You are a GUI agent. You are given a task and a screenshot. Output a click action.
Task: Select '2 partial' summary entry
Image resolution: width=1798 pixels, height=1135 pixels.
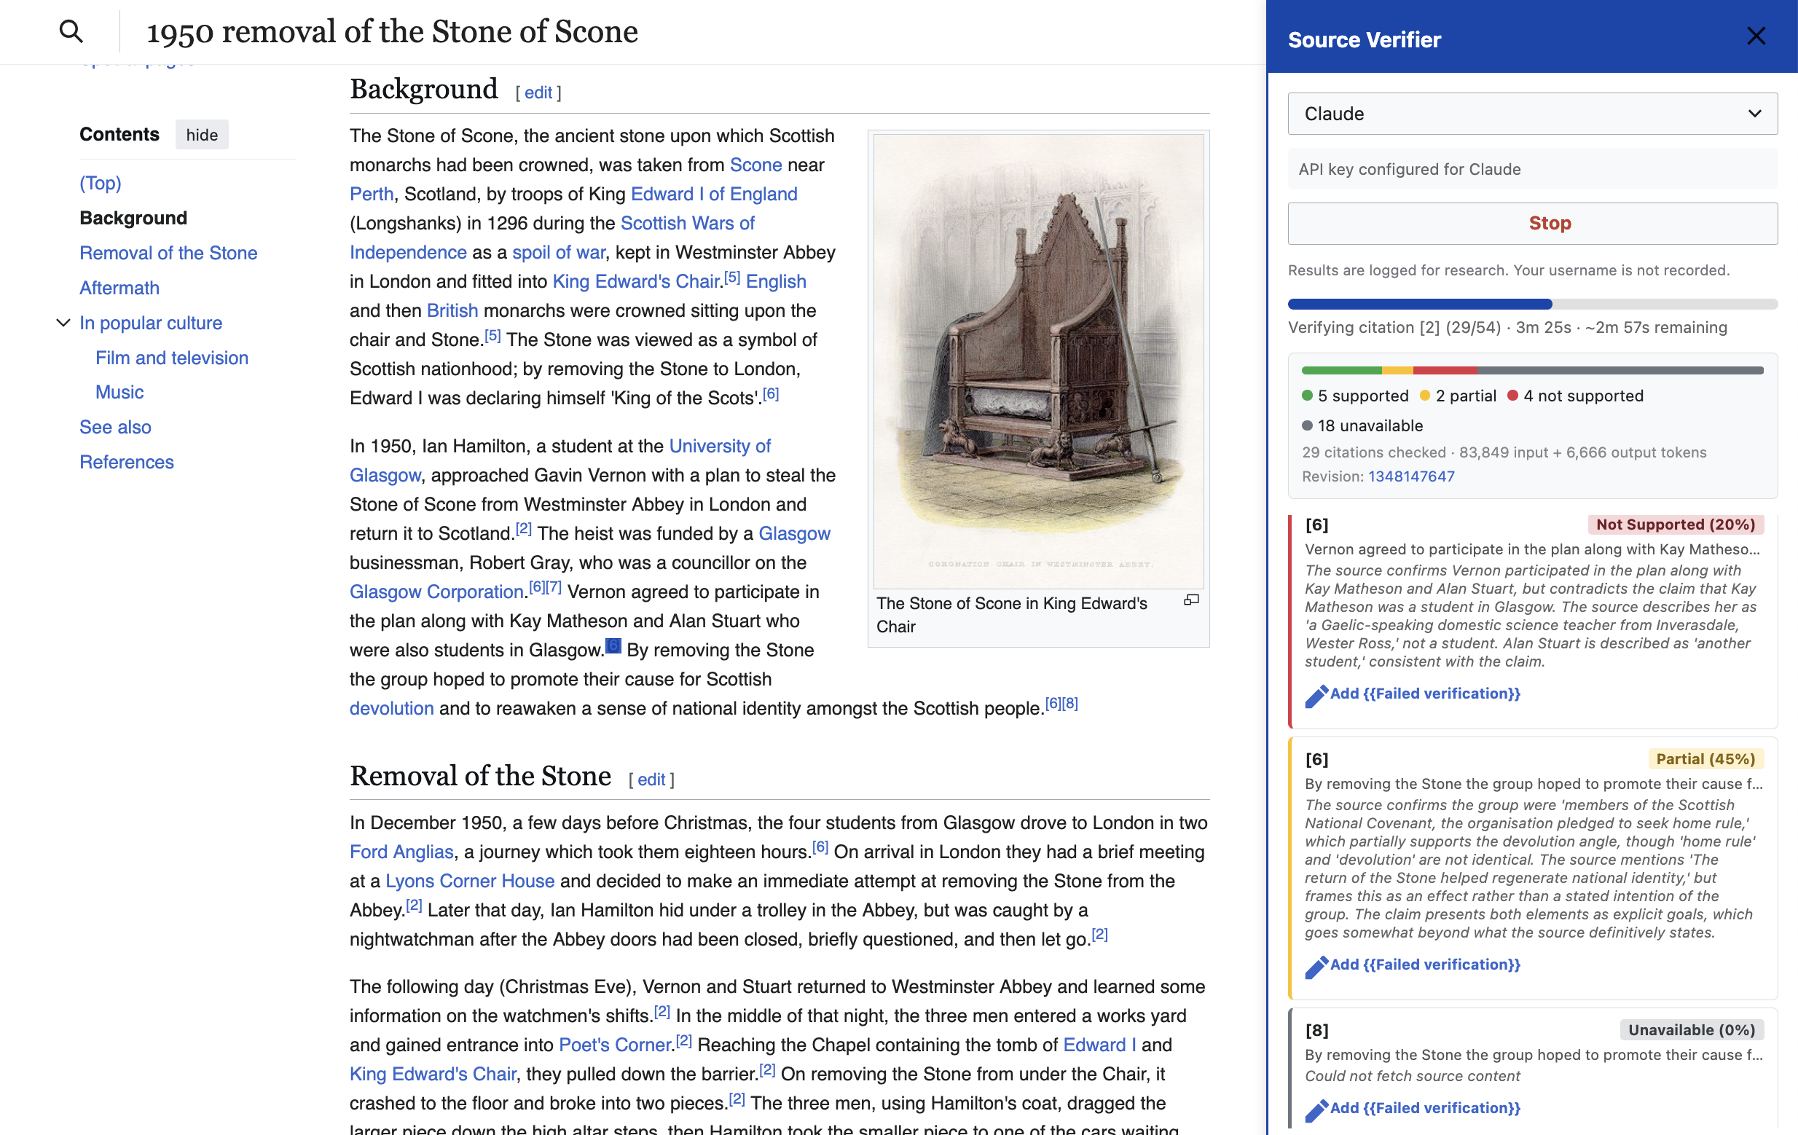click(x=1459, y=396)
